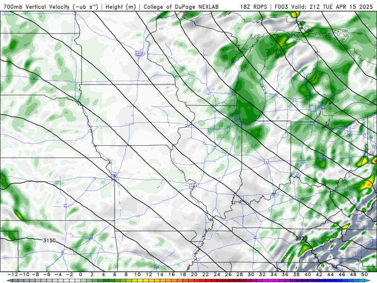The image size is (377, 283).
Task: Click the -12 value on color scale
Action: point(12,275)
